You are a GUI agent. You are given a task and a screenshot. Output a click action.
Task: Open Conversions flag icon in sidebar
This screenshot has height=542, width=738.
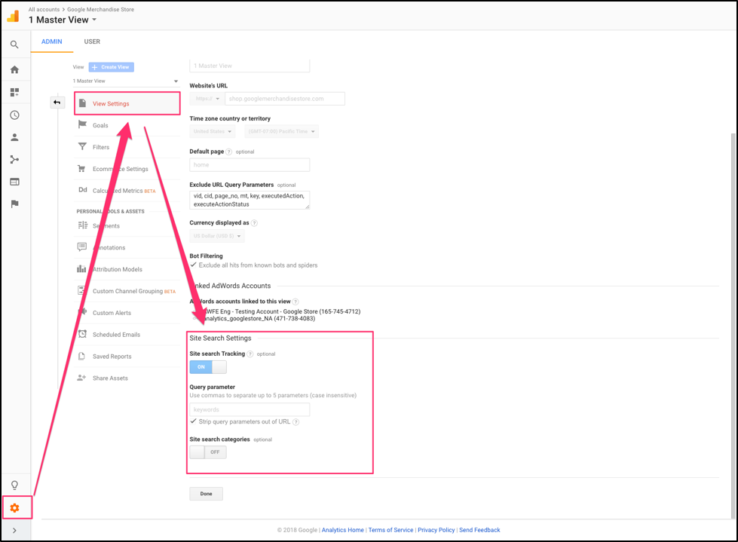[x=14, y=204]
